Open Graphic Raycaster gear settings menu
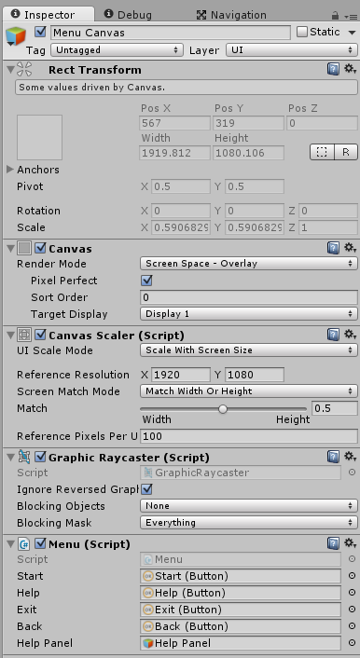The width and height of the screenshot is (360, 658). (350, 457)
